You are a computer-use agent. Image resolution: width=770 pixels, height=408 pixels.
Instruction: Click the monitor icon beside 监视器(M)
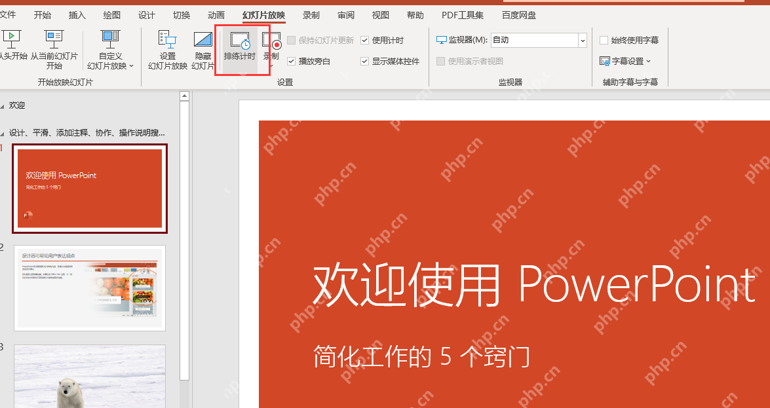(442, 40)
